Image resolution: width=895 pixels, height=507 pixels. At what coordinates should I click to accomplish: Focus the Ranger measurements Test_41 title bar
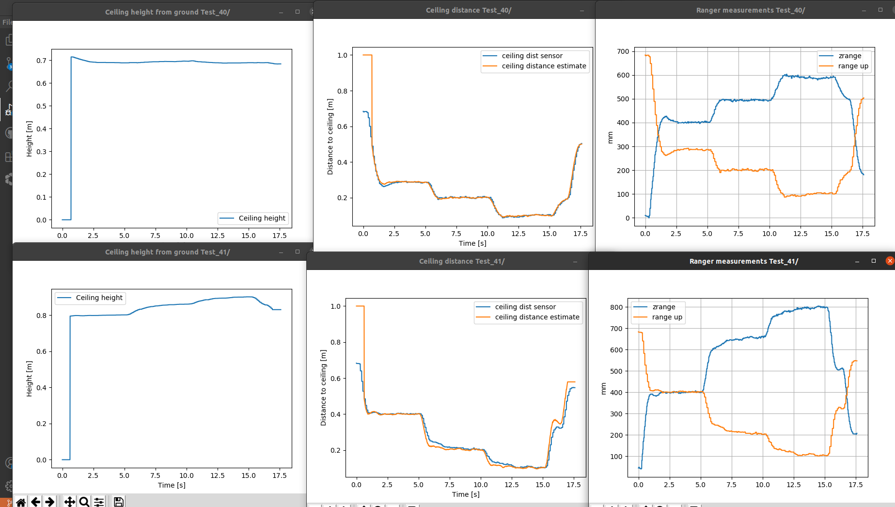(743, 261)
